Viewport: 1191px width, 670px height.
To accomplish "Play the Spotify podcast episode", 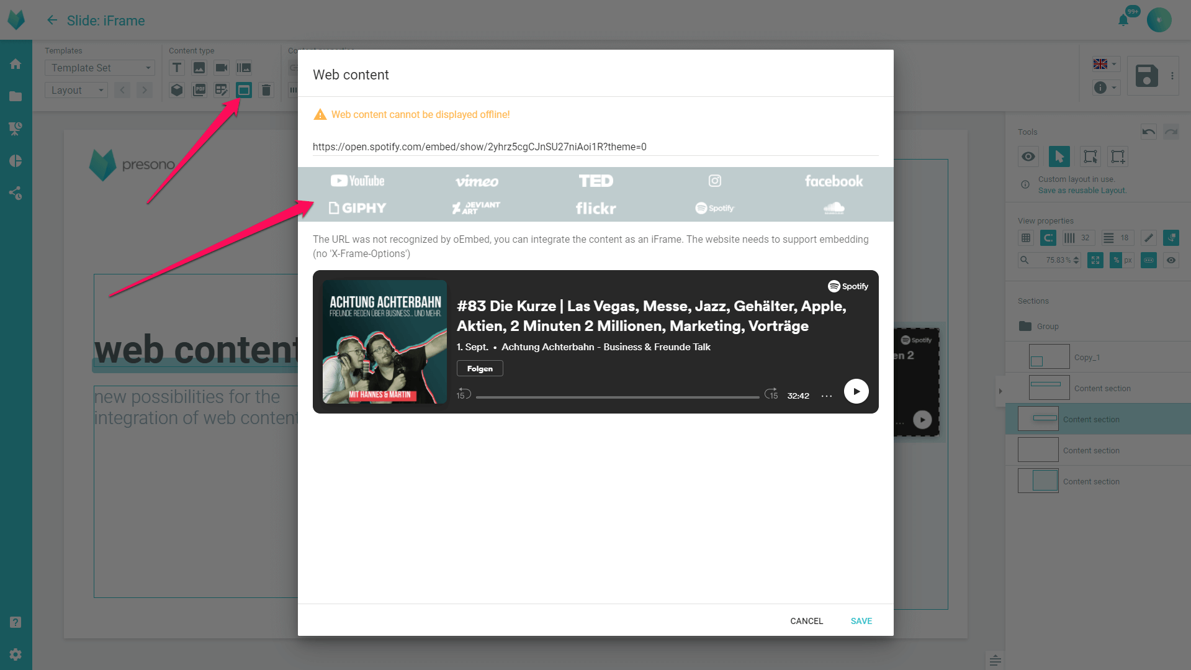I will point(856,391).
